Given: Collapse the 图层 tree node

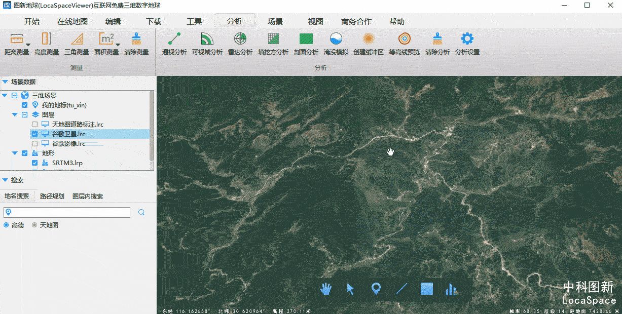Looking at the screenshot, I should click(15, 115).
